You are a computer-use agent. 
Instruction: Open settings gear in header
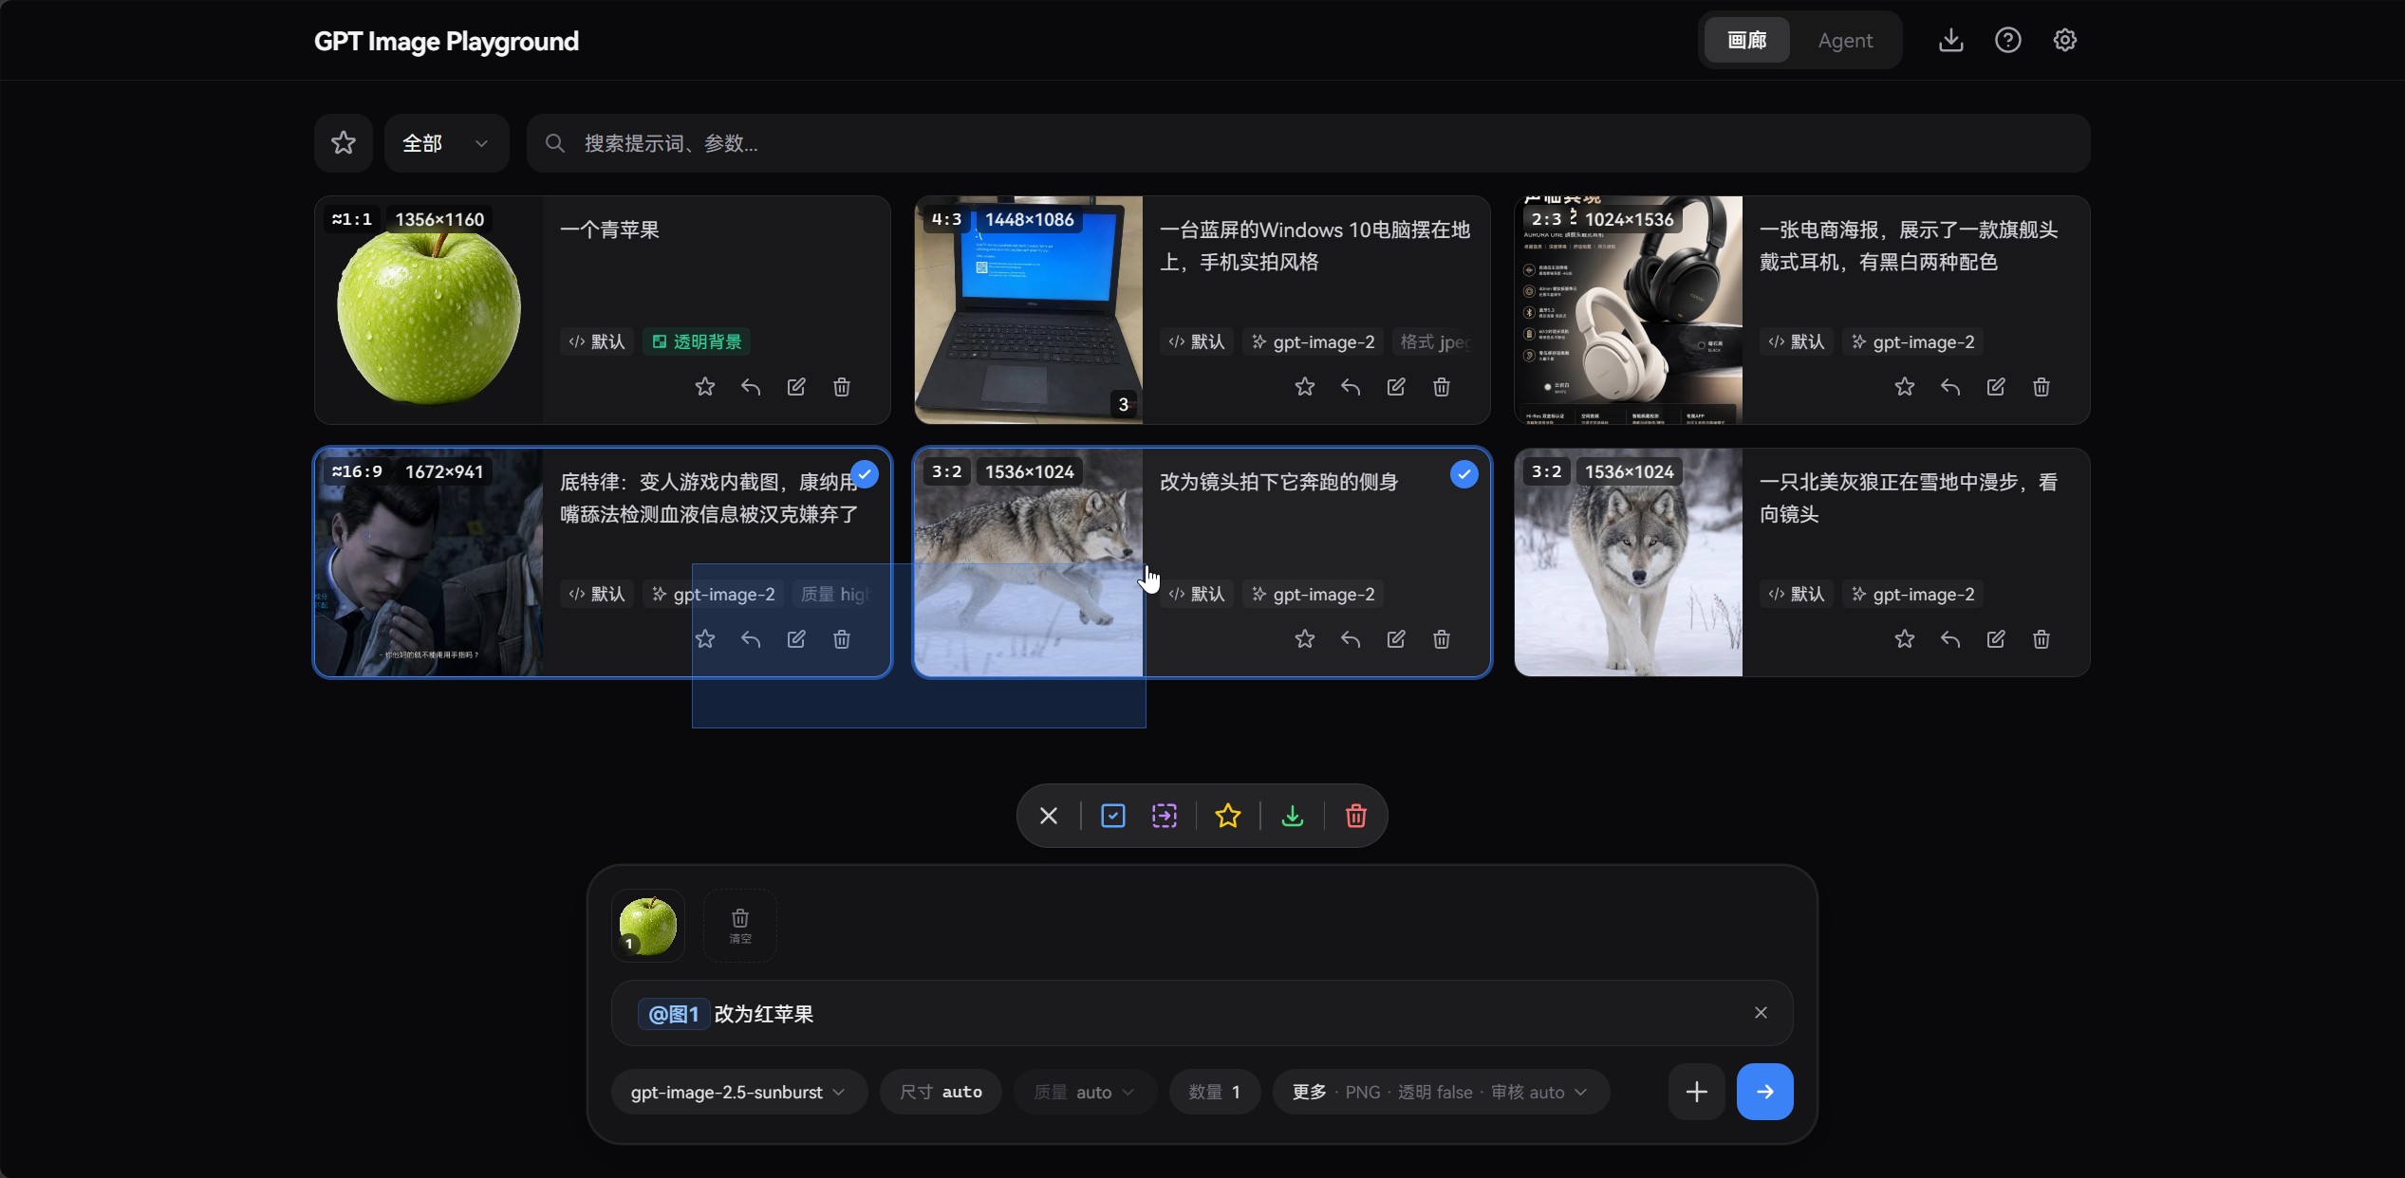(2064, 40)
